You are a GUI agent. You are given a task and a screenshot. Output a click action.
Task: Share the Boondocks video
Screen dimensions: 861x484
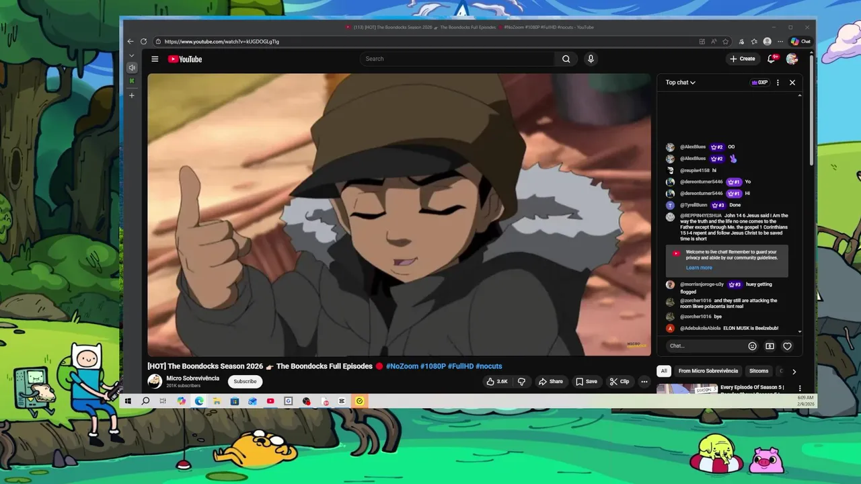point(550,382)
